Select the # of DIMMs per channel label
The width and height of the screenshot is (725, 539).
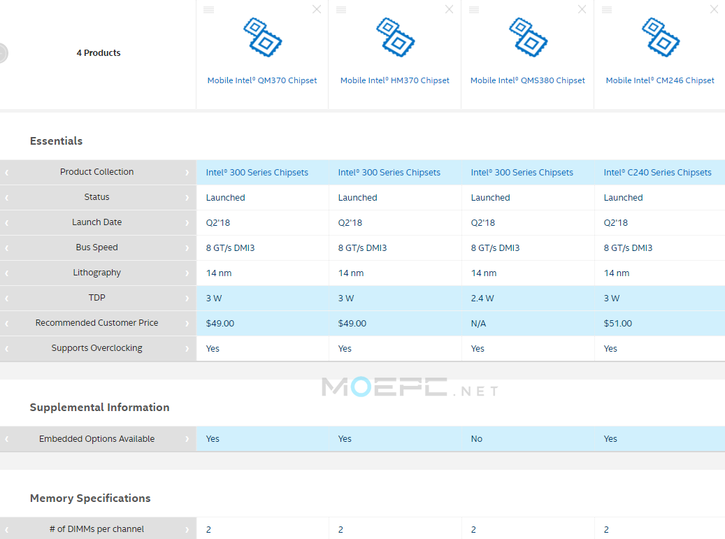click(x=96, y=529)
